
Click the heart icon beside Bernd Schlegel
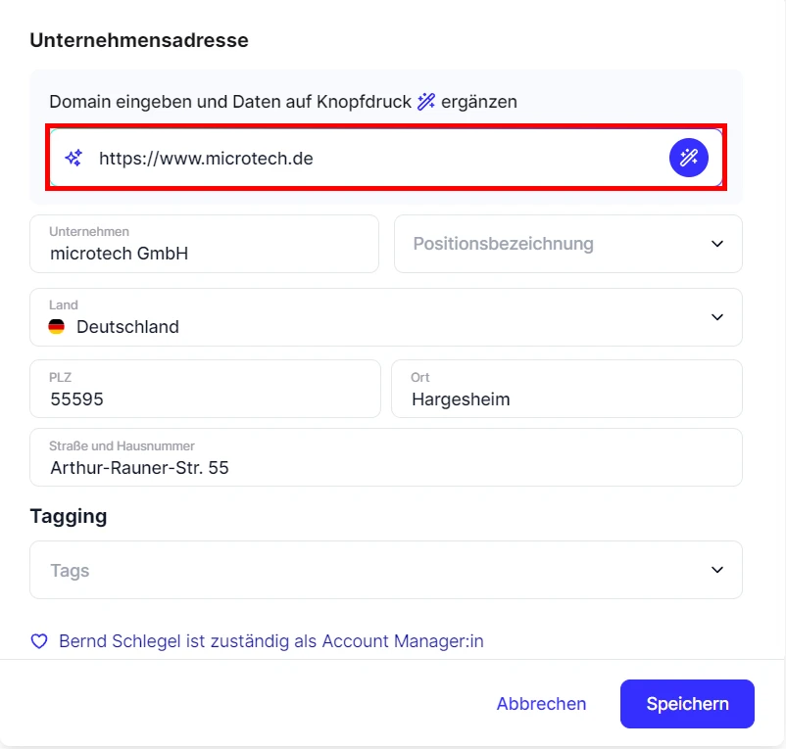[38, 640]
